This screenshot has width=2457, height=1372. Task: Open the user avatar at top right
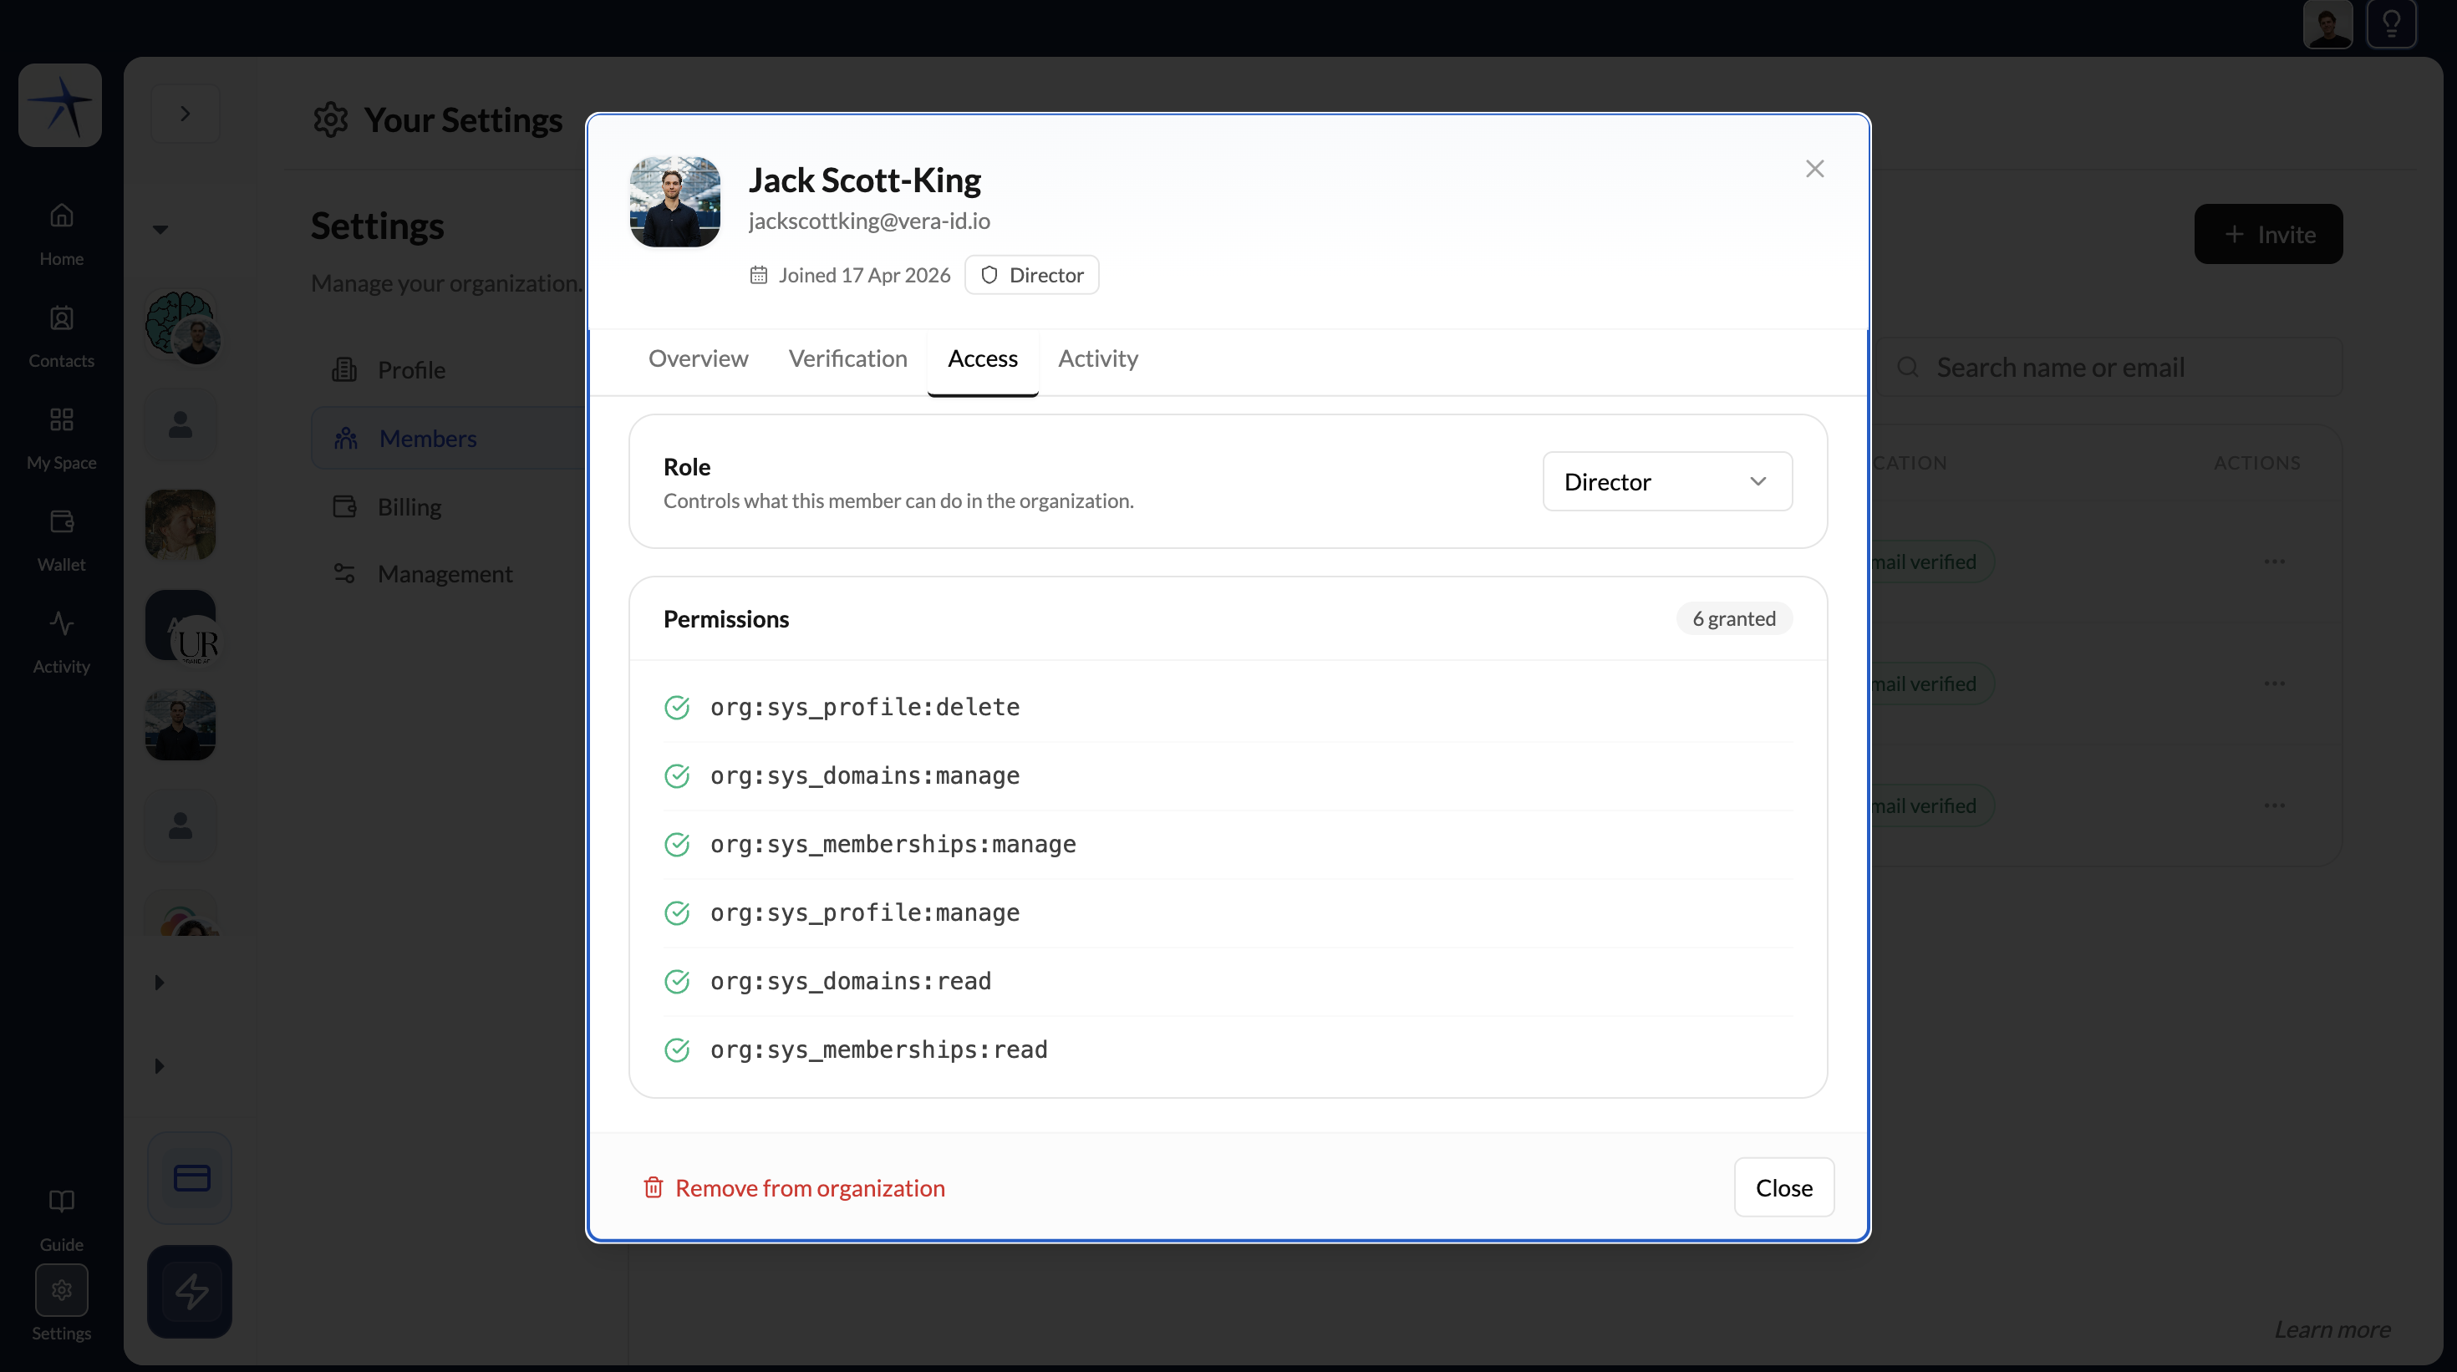pyautogui.click(x=2327, y=24)
